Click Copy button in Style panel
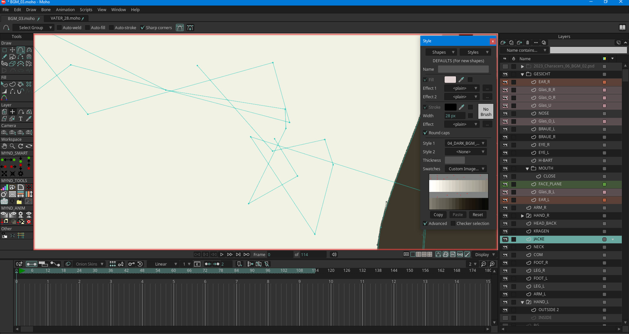 point(438,215)
